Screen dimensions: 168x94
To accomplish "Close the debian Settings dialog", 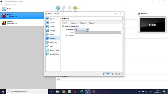I will coord(121,14).
